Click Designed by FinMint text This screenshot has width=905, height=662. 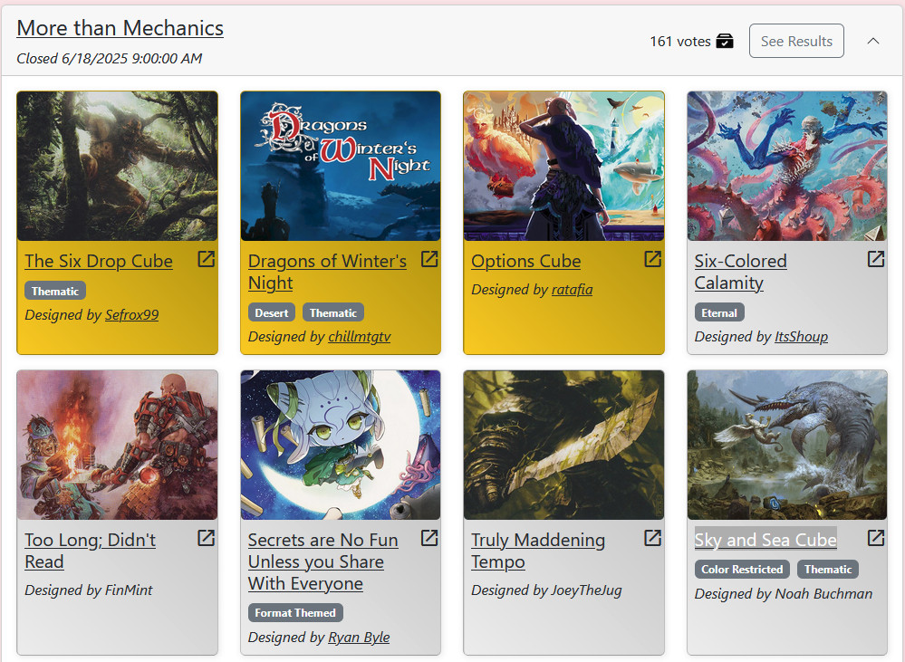(88, 590)
